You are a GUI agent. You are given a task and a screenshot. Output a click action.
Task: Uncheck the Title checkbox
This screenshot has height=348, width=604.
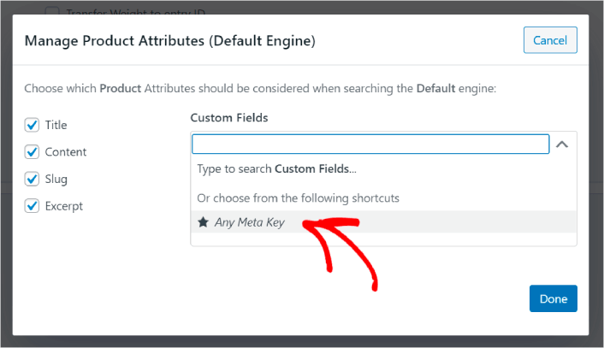32,125
